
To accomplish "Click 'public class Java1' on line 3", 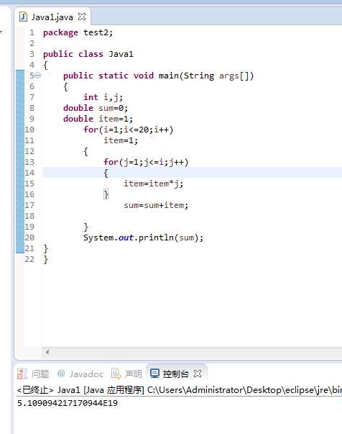I will coord(88,54).
